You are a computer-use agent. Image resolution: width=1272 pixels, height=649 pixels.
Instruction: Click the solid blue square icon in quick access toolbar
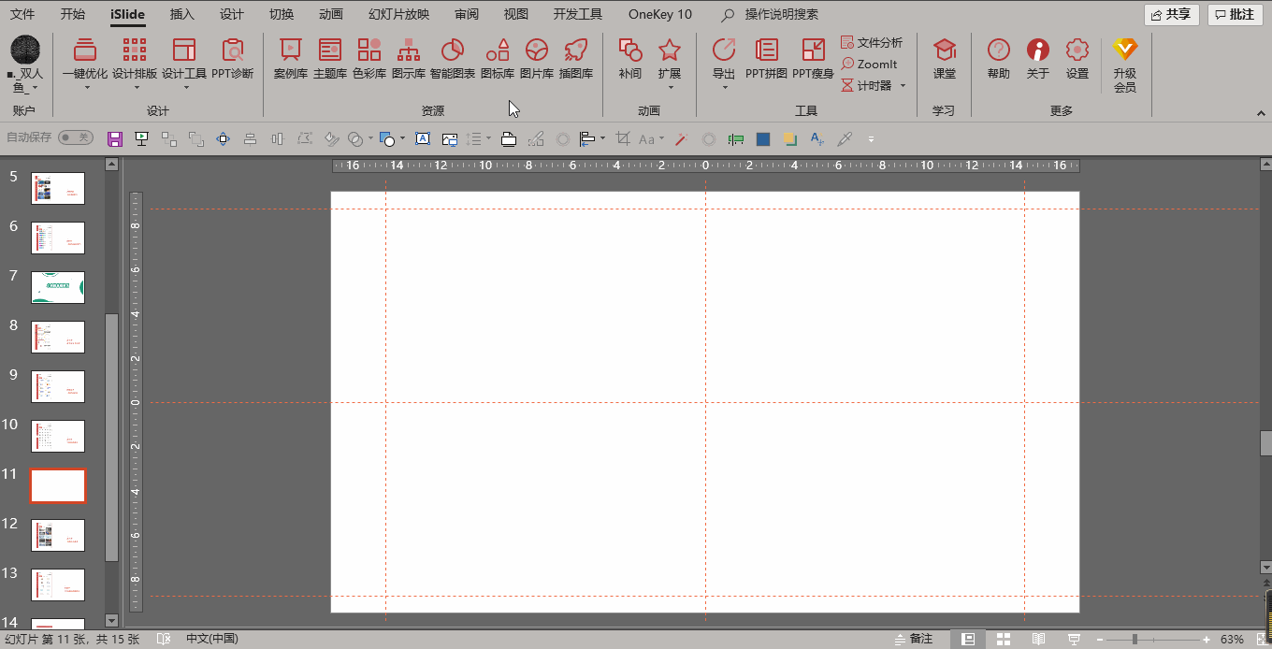click(x=763, y=139)
